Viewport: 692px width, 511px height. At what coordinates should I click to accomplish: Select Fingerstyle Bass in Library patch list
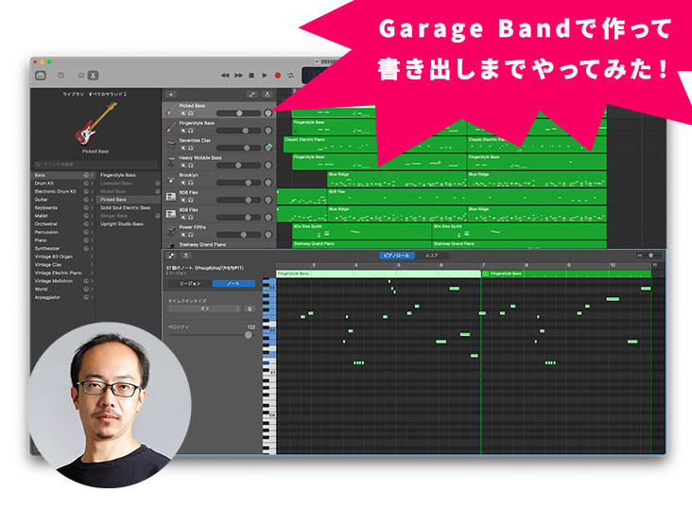pyautogui.click(x=118, y=175)
